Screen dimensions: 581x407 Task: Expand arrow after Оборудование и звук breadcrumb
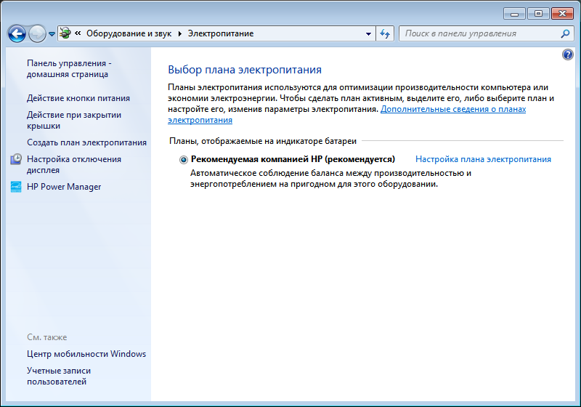pos(180,33)
